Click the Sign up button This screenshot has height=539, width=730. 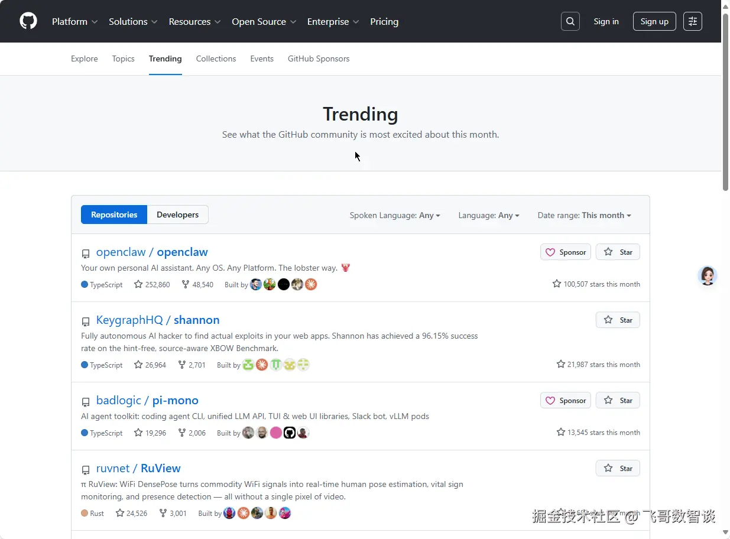(654, 21)
